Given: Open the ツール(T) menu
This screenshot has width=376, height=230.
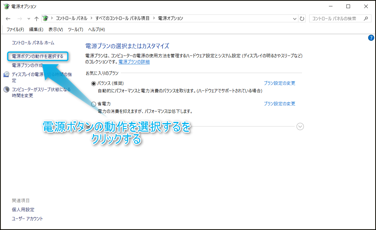Looking at the screenshot, I should [x=75, y=29].
